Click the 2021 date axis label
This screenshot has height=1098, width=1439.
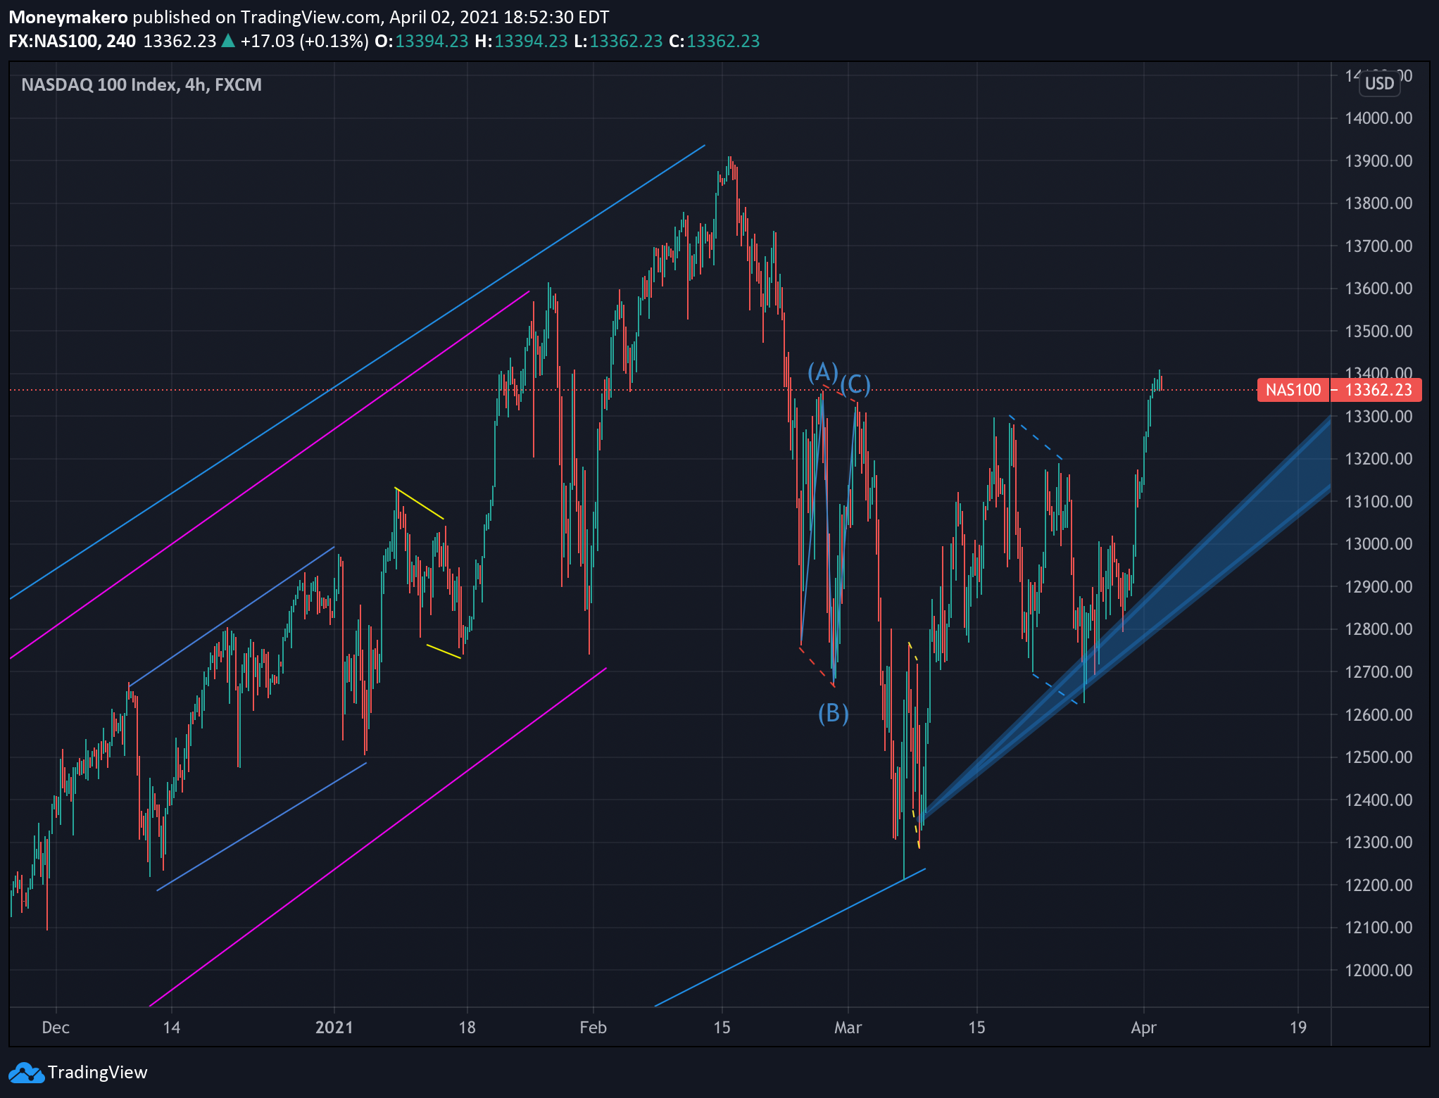(334, 1028)
